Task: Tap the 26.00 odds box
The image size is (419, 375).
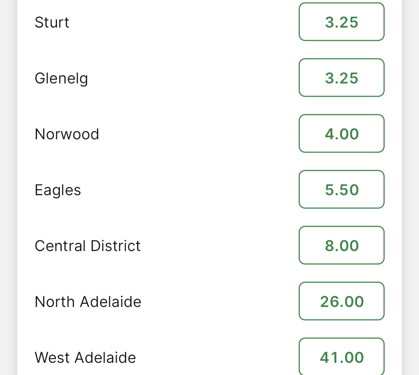Action: [342, 301]
